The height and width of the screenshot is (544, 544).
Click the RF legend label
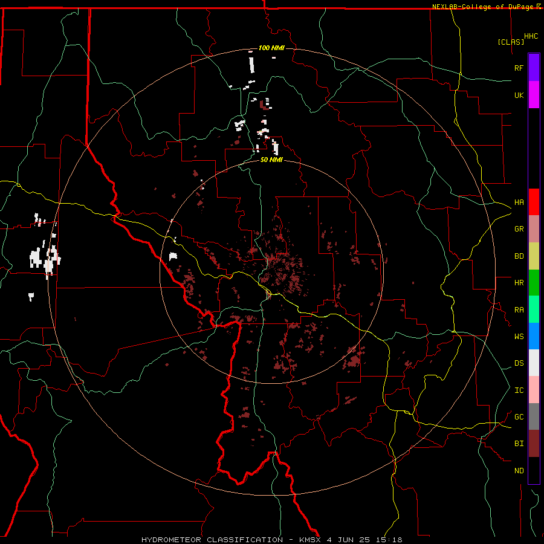click(519, 68)
